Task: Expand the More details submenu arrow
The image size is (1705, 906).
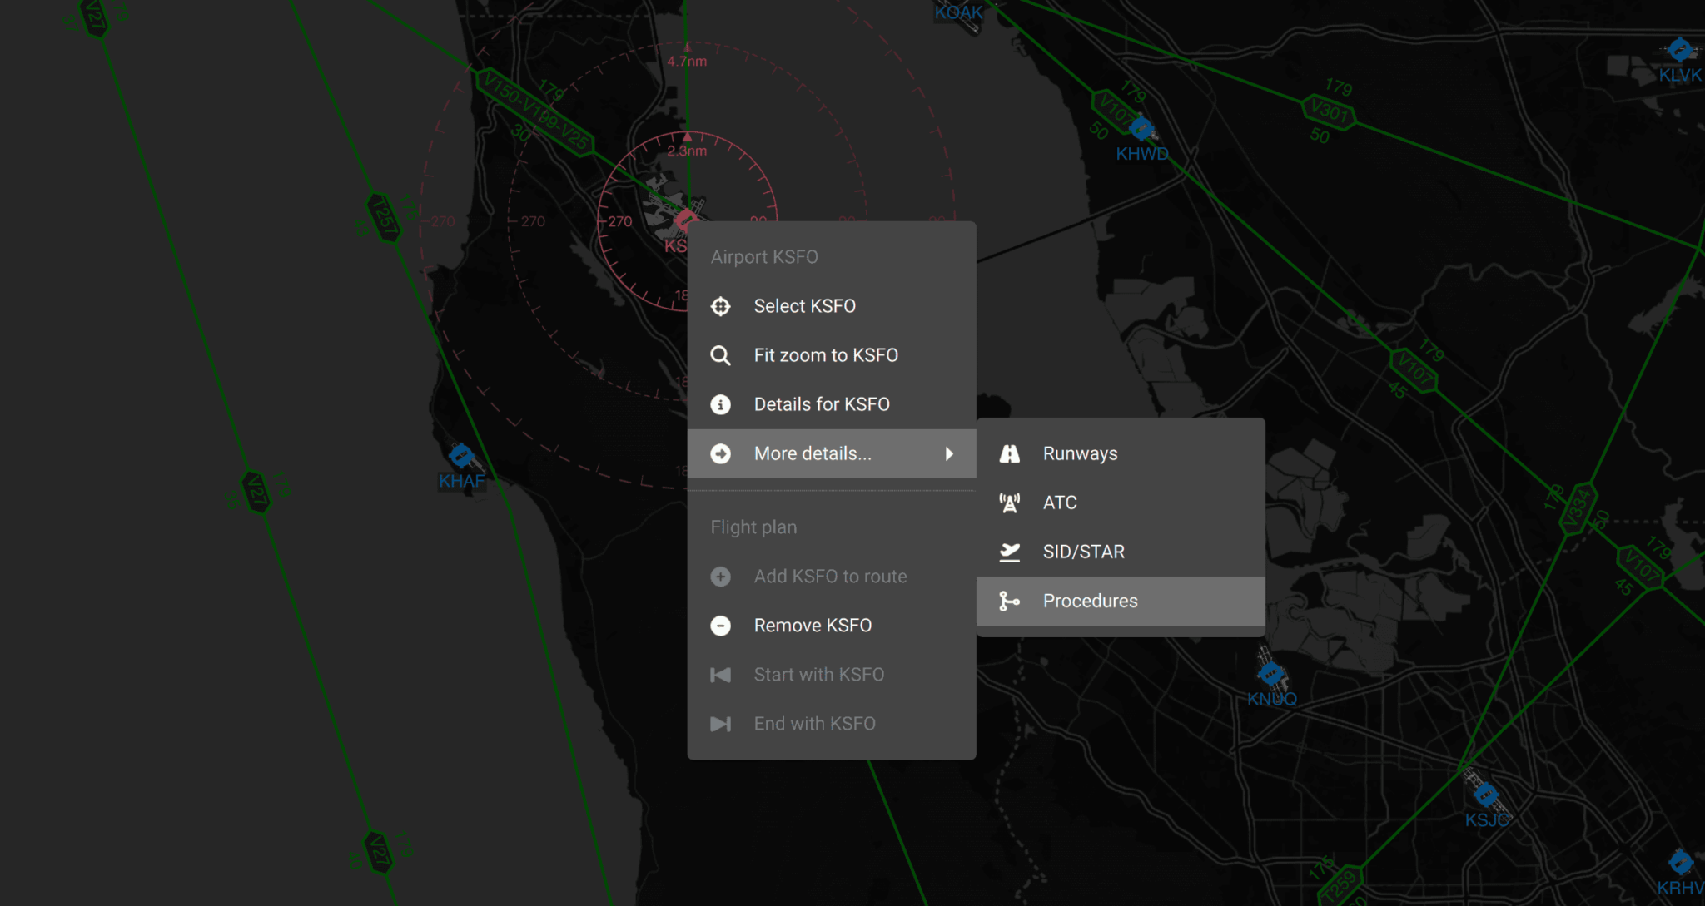Action: [x=948, y=453]
